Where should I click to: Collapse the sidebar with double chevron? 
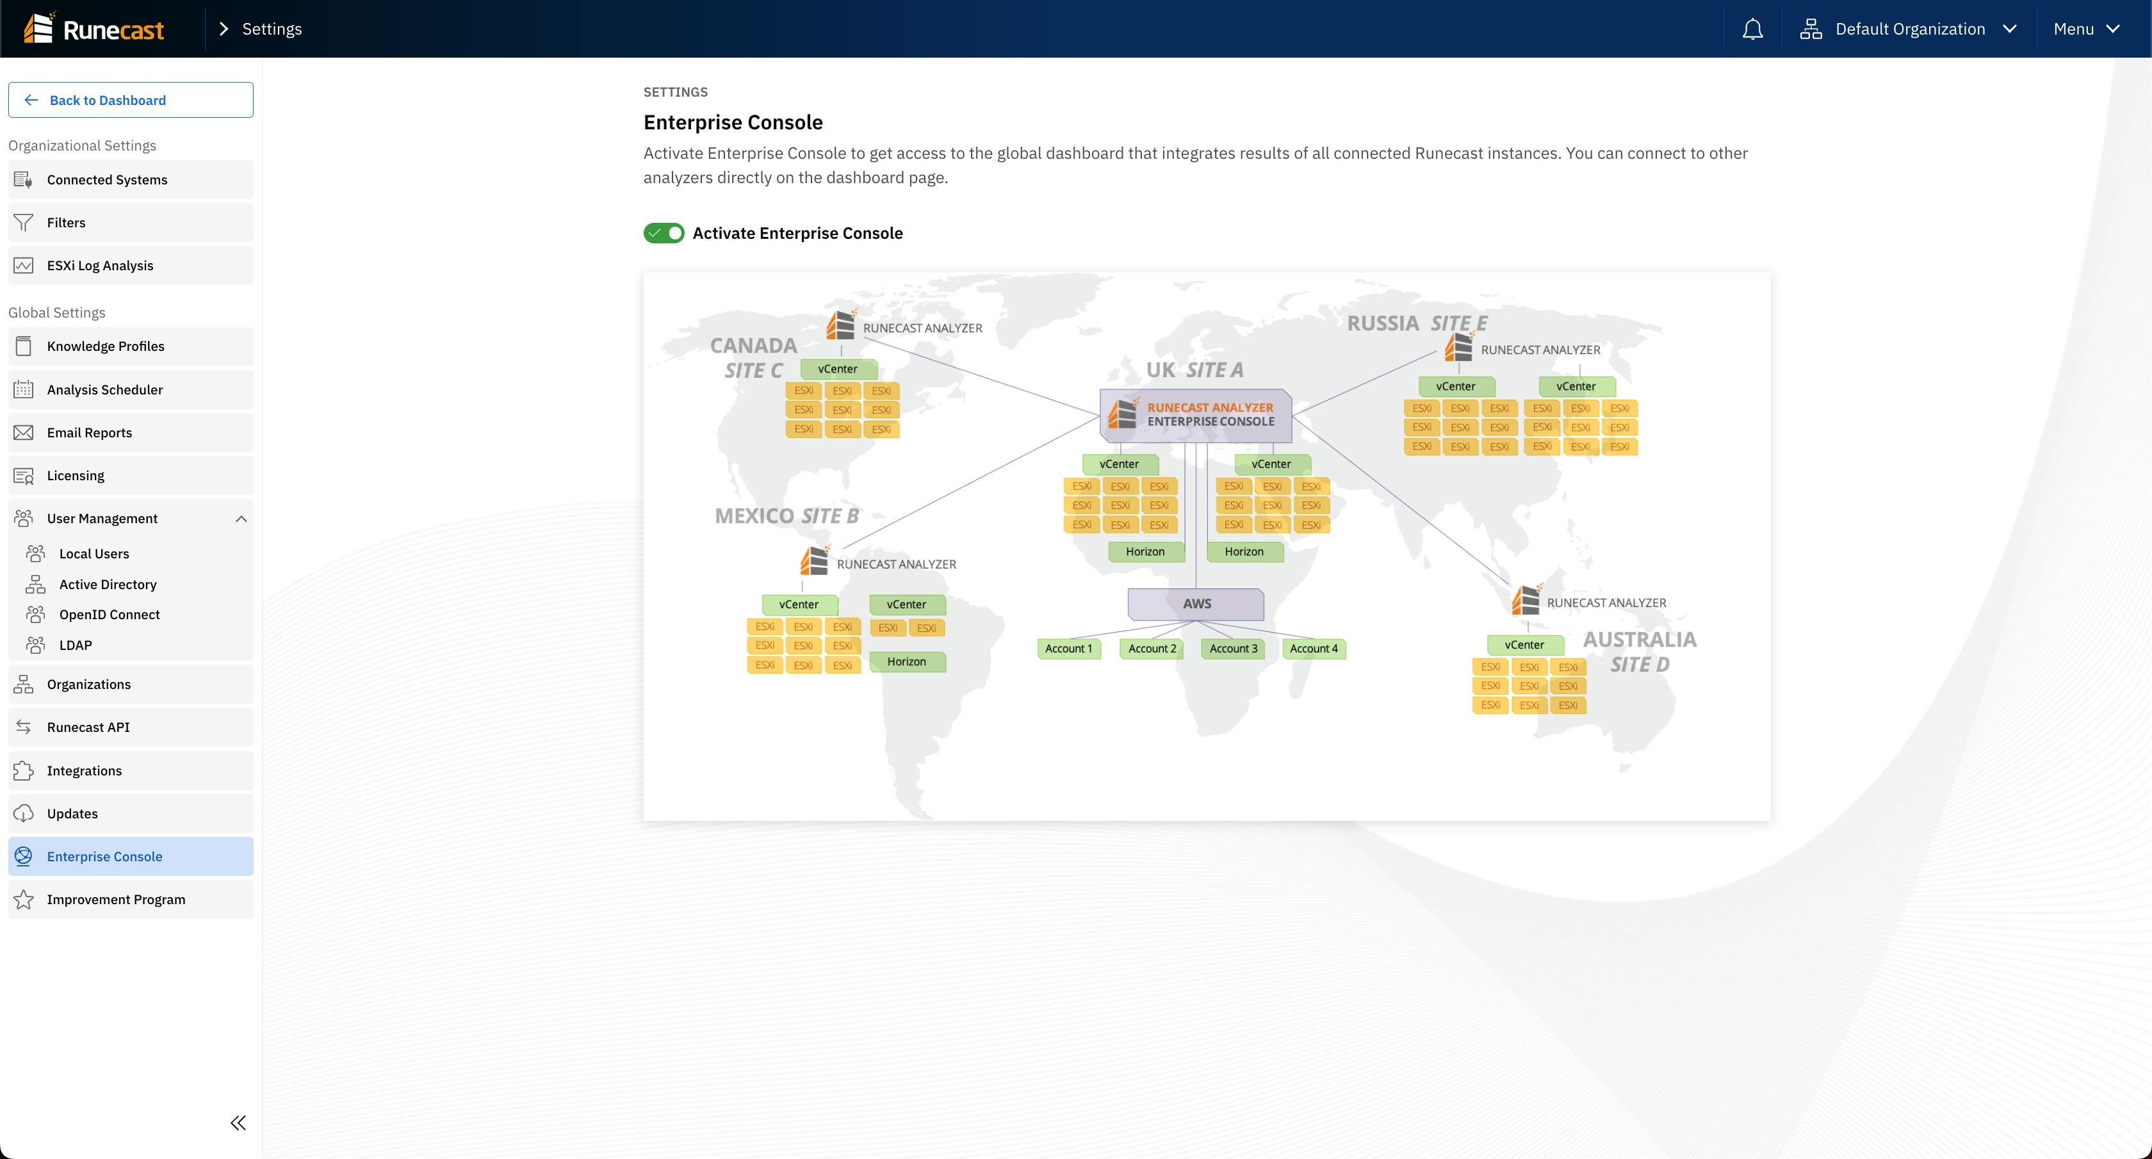(x=238, y=1123)
